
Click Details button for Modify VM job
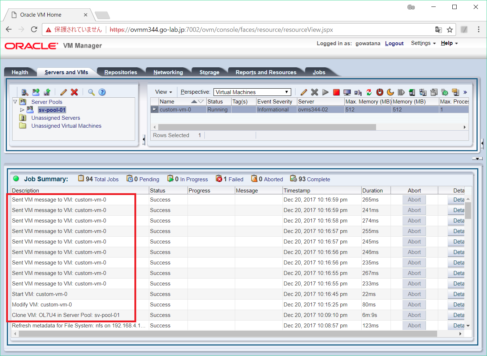(456, 305)
